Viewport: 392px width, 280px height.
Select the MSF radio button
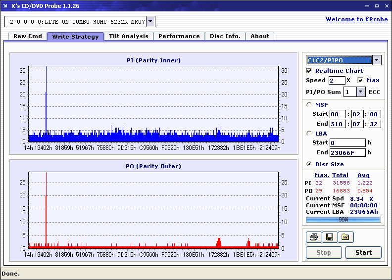click(x=309, y=104)
